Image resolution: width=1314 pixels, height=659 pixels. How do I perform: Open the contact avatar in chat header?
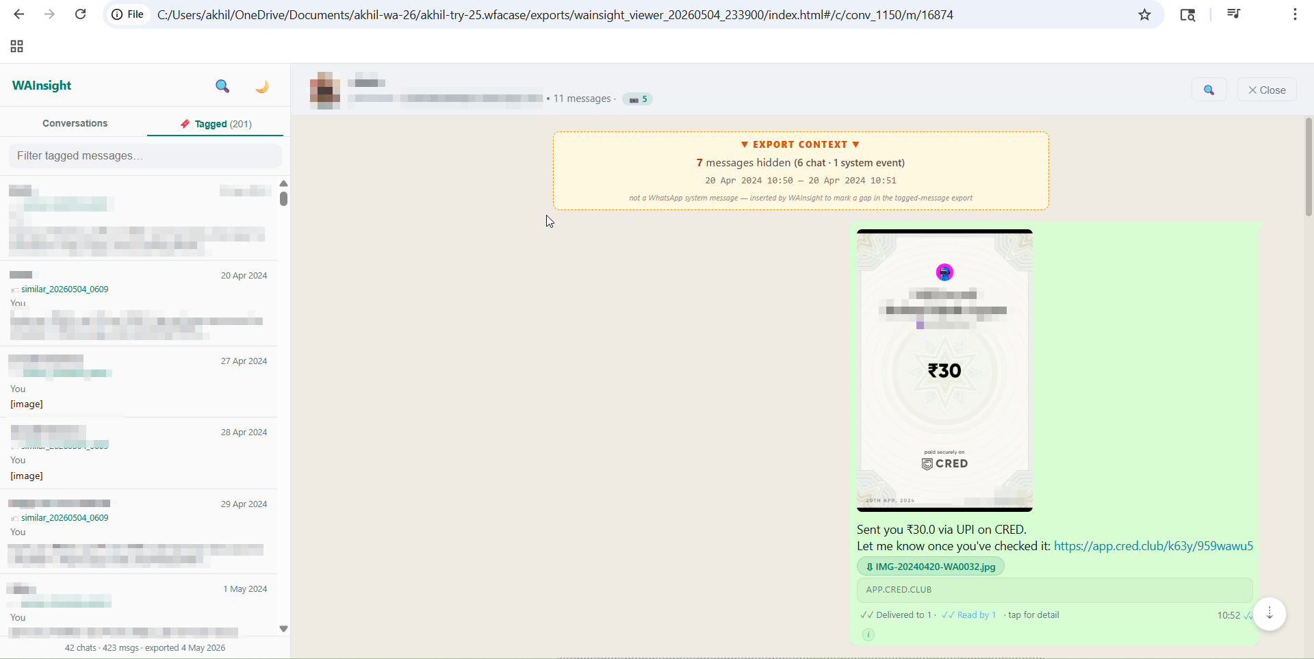(325, 90)
